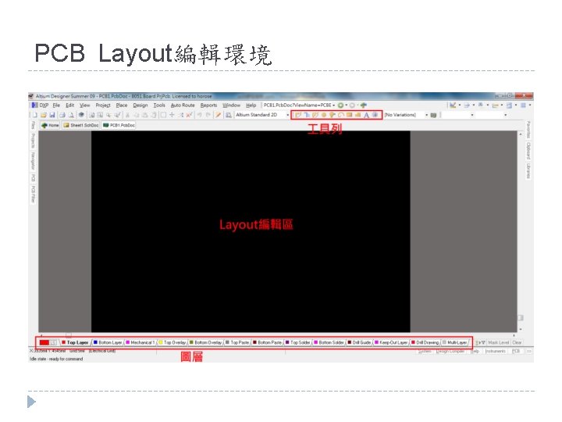Open the File menu
Viewport: 562px width, 422px height.
[x=56, y=105]
